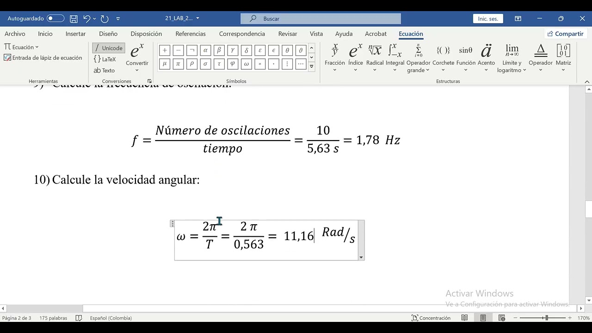The image size is (592, 333).
Task: Open the Referencias tab
Action: (x=191, y=34)
